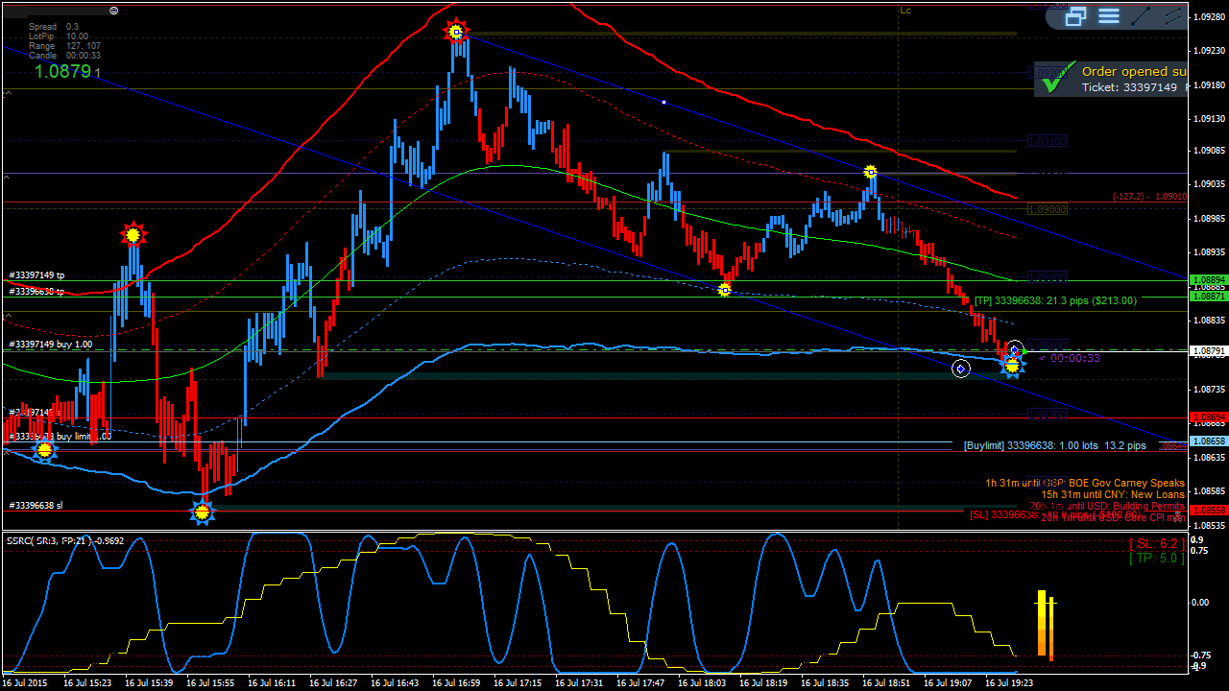
Task: Click the red sun marker near 15:39 peak
Action: click(x=133, y=233)
